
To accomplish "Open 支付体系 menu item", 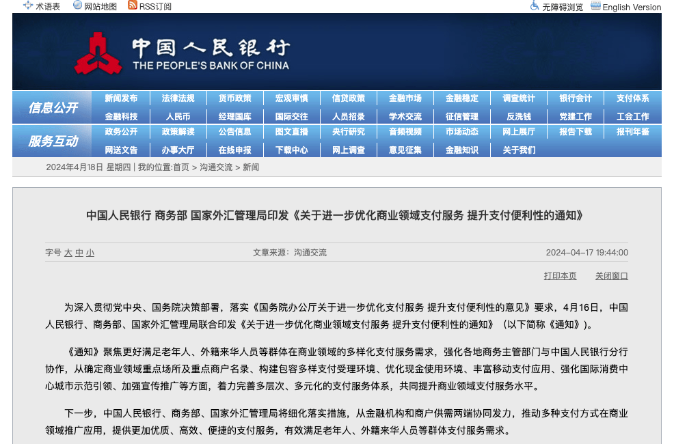I will coord(632,98).
